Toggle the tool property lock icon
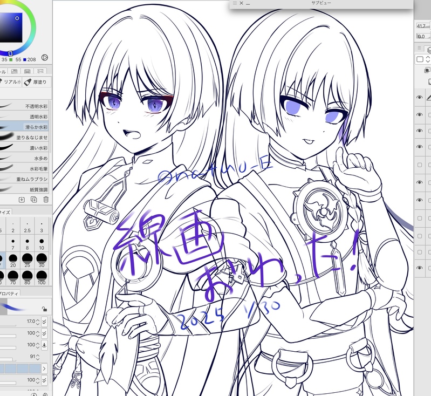Image resolution: width=431 pixels, height=396 pixels. (x=45, y=309)
